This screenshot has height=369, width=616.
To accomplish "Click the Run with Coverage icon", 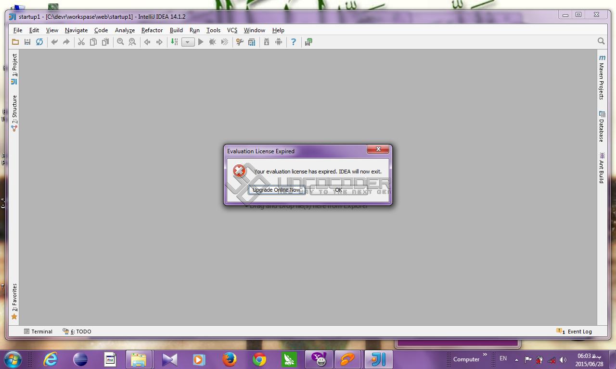I will (x=225, y=42).
